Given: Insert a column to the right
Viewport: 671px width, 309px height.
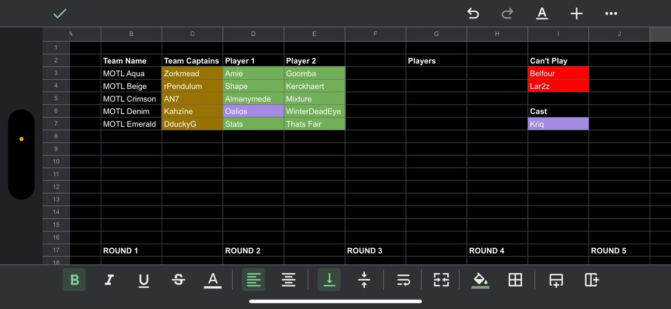Looking at the screenshot, I should [592, 280].
